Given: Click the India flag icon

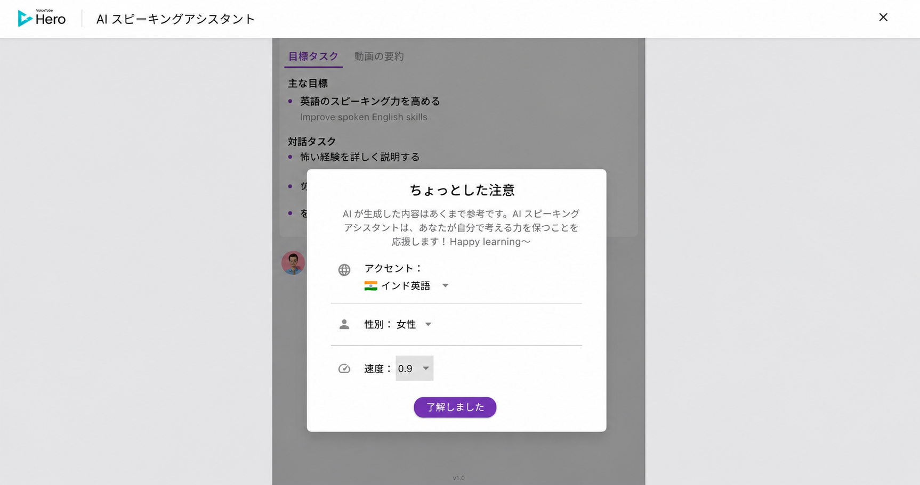Looking at the screenshot, I should [370, 286].
